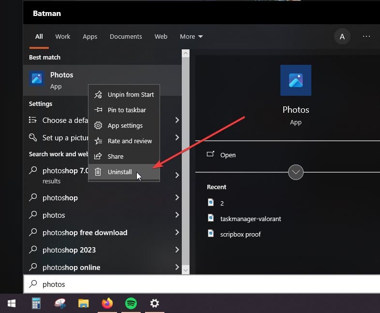Choose Uninstall in context menu
This screenshot has height=313, width=380.
click(124, 172)
